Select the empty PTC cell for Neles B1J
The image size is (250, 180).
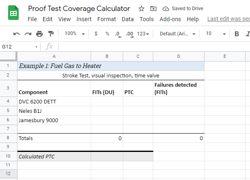[x=138, y=111]
